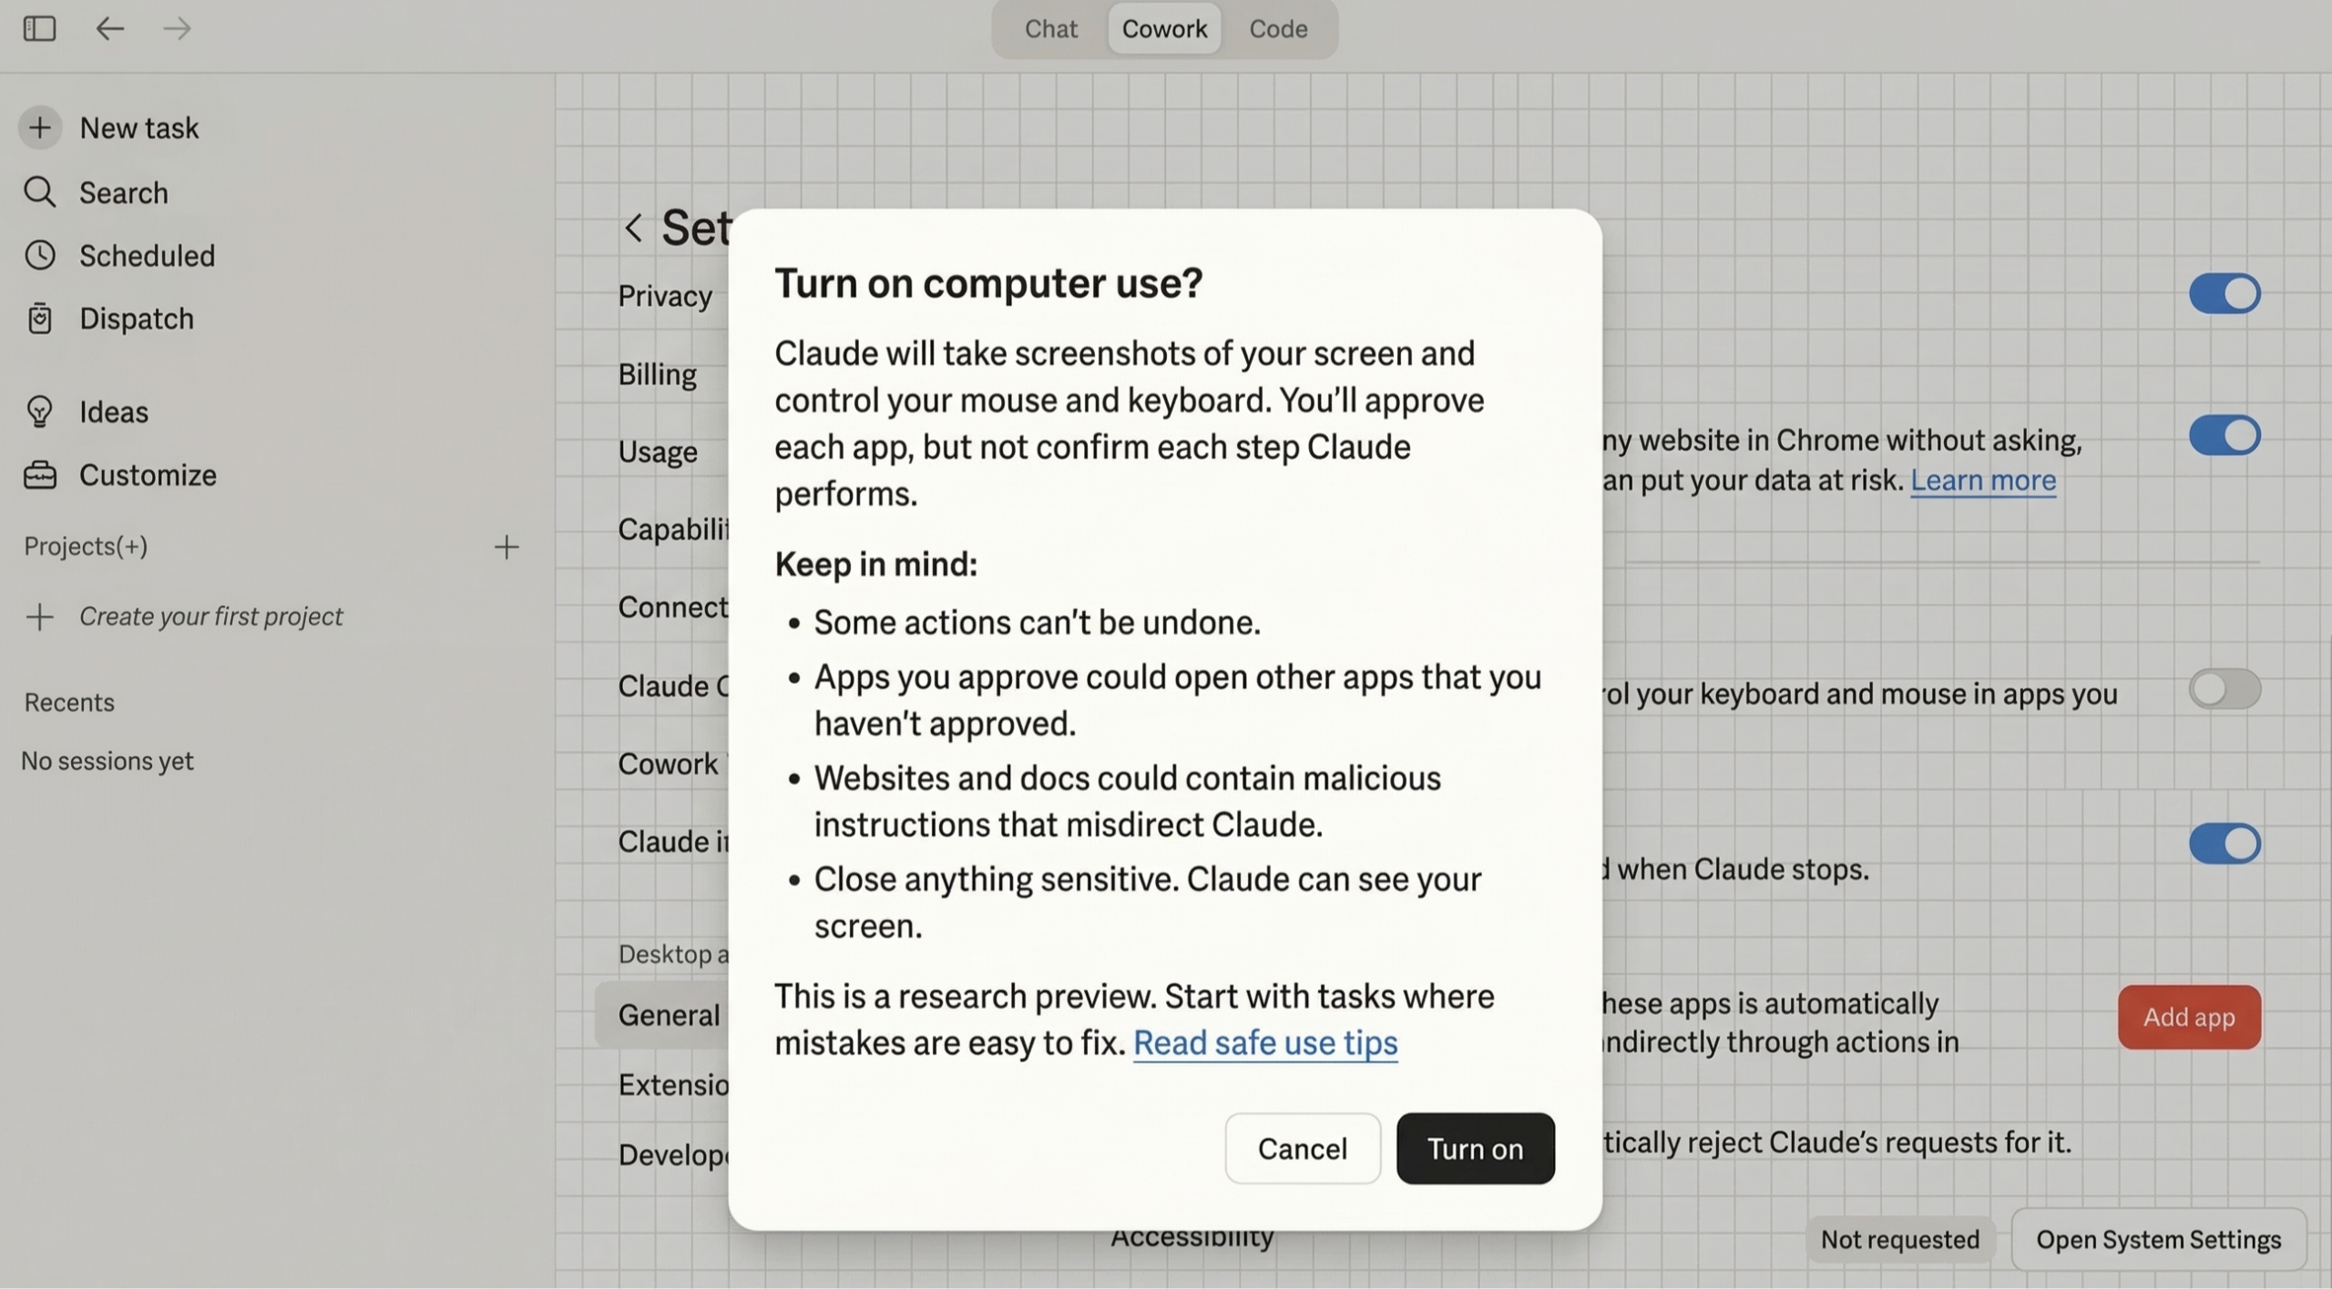Viewport: 2332px width, 1289px height.
Task: Open Scheduled clock icon
Action: [x=39, y=256]
